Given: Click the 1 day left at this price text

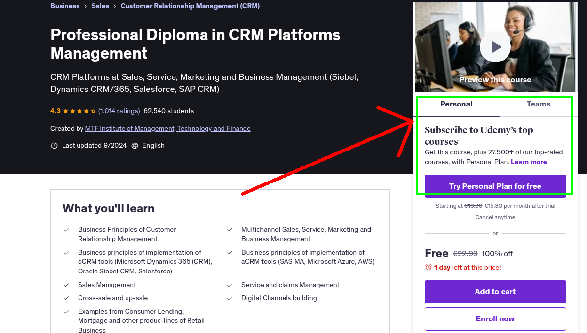Looking at the screenshot, I should pyautogui.click(x=467, y=267).
